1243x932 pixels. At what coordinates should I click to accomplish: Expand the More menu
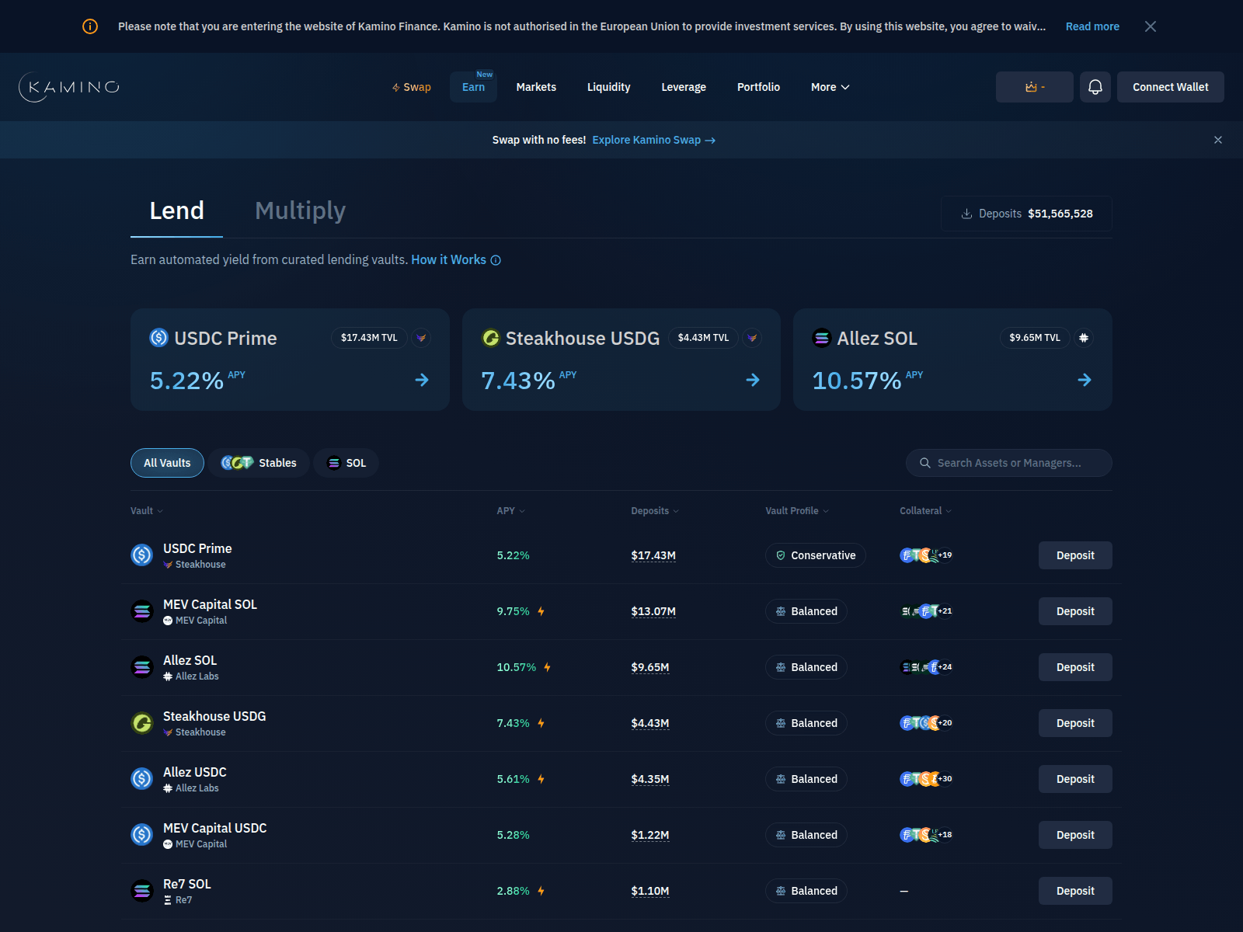[830, 87]
